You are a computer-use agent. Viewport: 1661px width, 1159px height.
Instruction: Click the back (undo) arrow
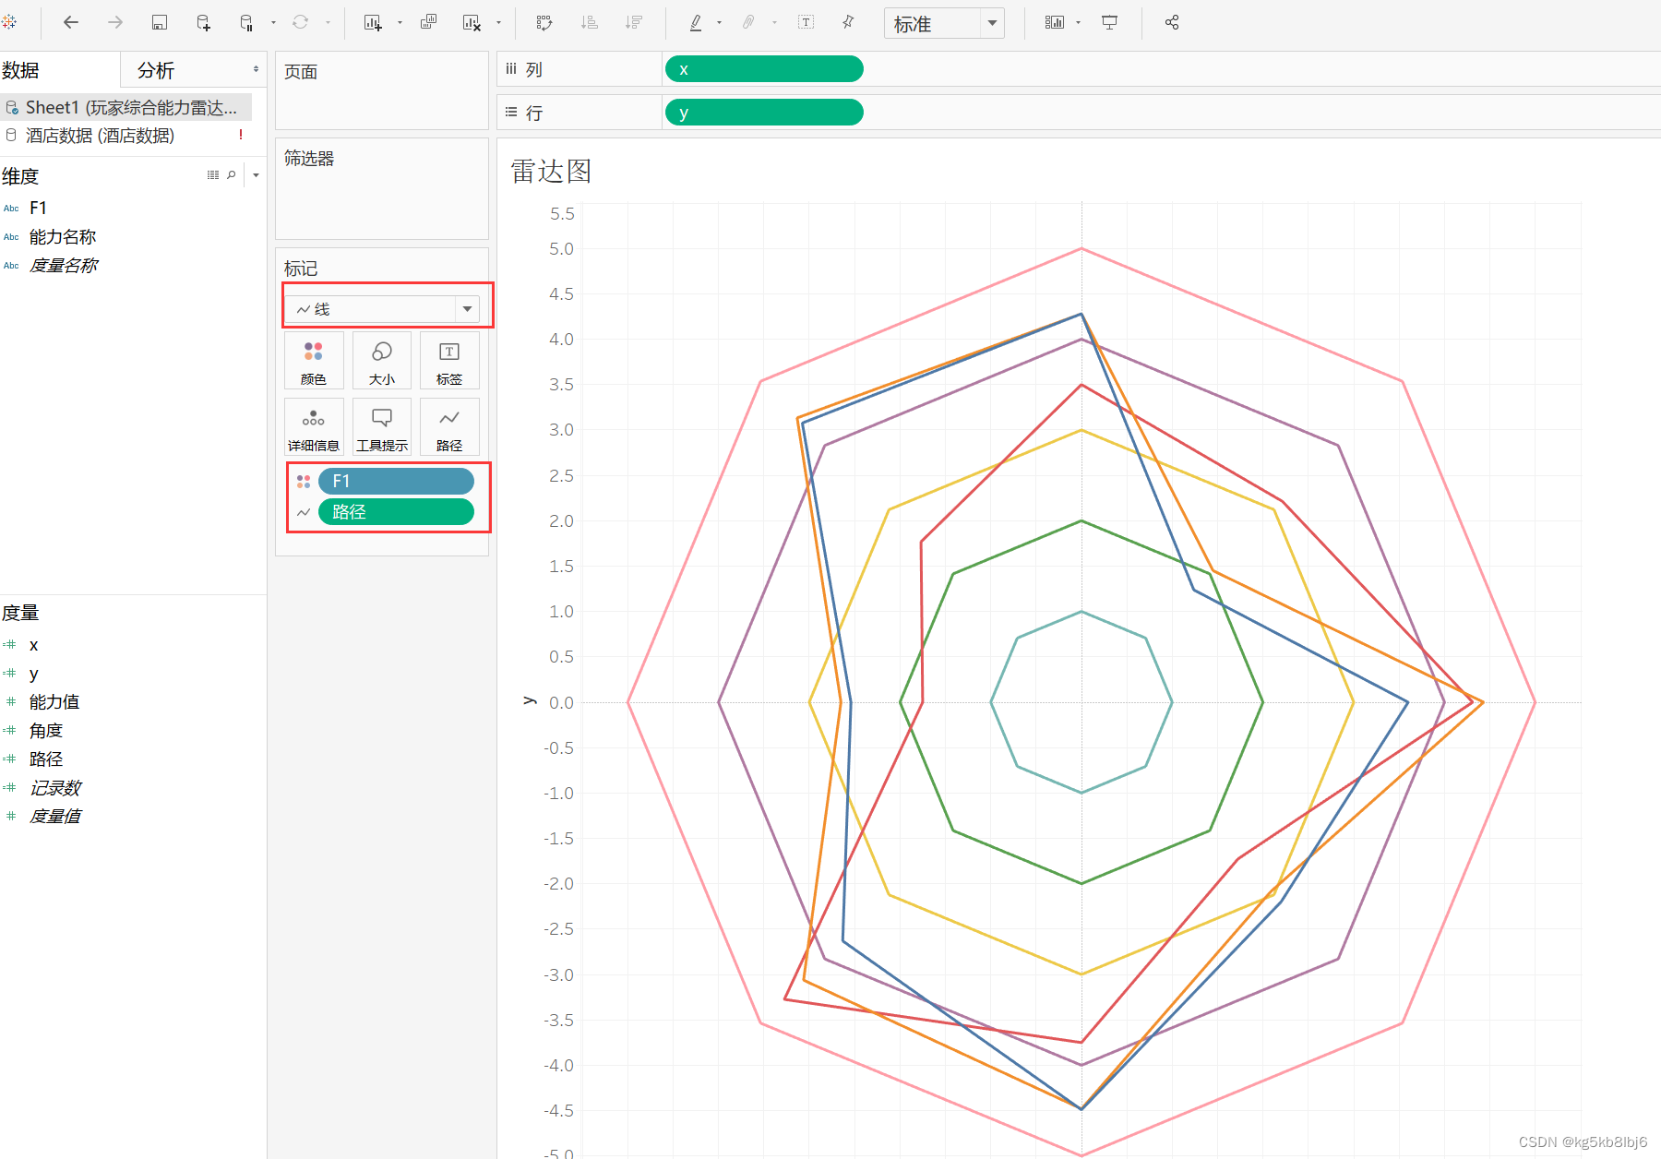(x=71, y=22)
